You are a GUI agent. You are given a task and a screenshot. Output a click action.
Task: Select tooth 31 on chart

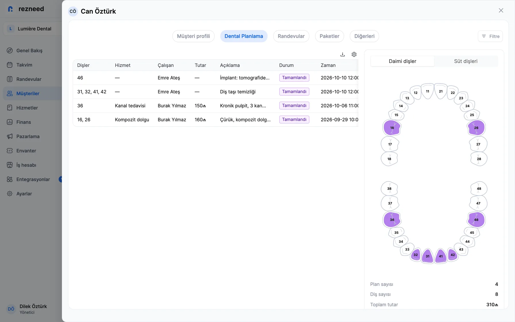pos(427,256)
